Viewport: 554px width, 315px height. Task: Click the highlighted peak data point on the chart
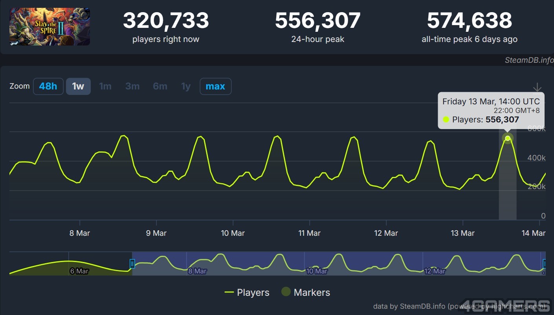click(x=508, y=138)
